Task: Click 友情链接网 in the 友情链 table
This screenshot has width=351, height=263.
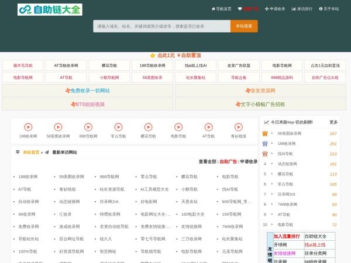Action: pyautogui.click(x=284, y=254)
